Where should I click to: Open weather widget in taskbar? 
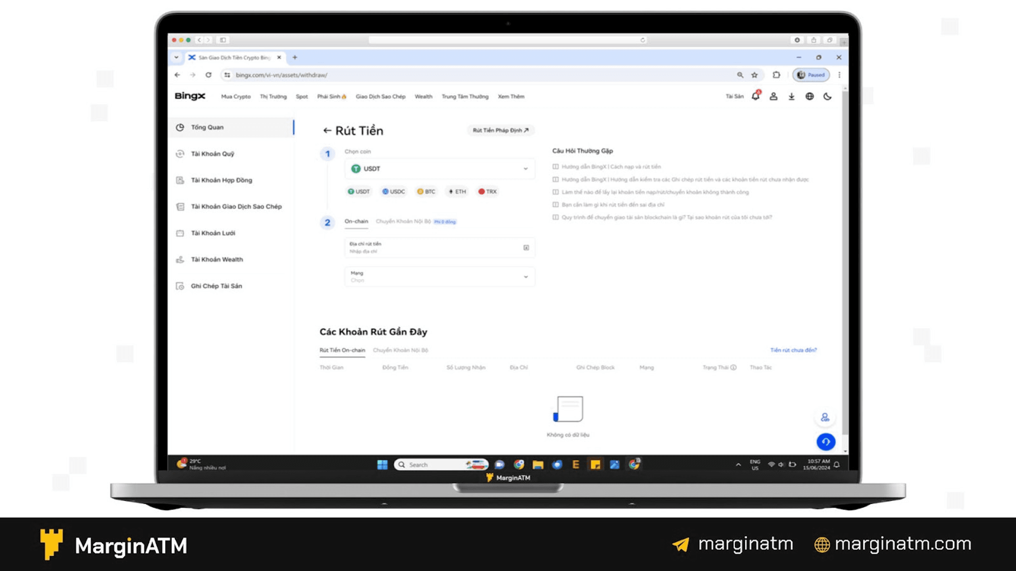click(x=201, y=464)
